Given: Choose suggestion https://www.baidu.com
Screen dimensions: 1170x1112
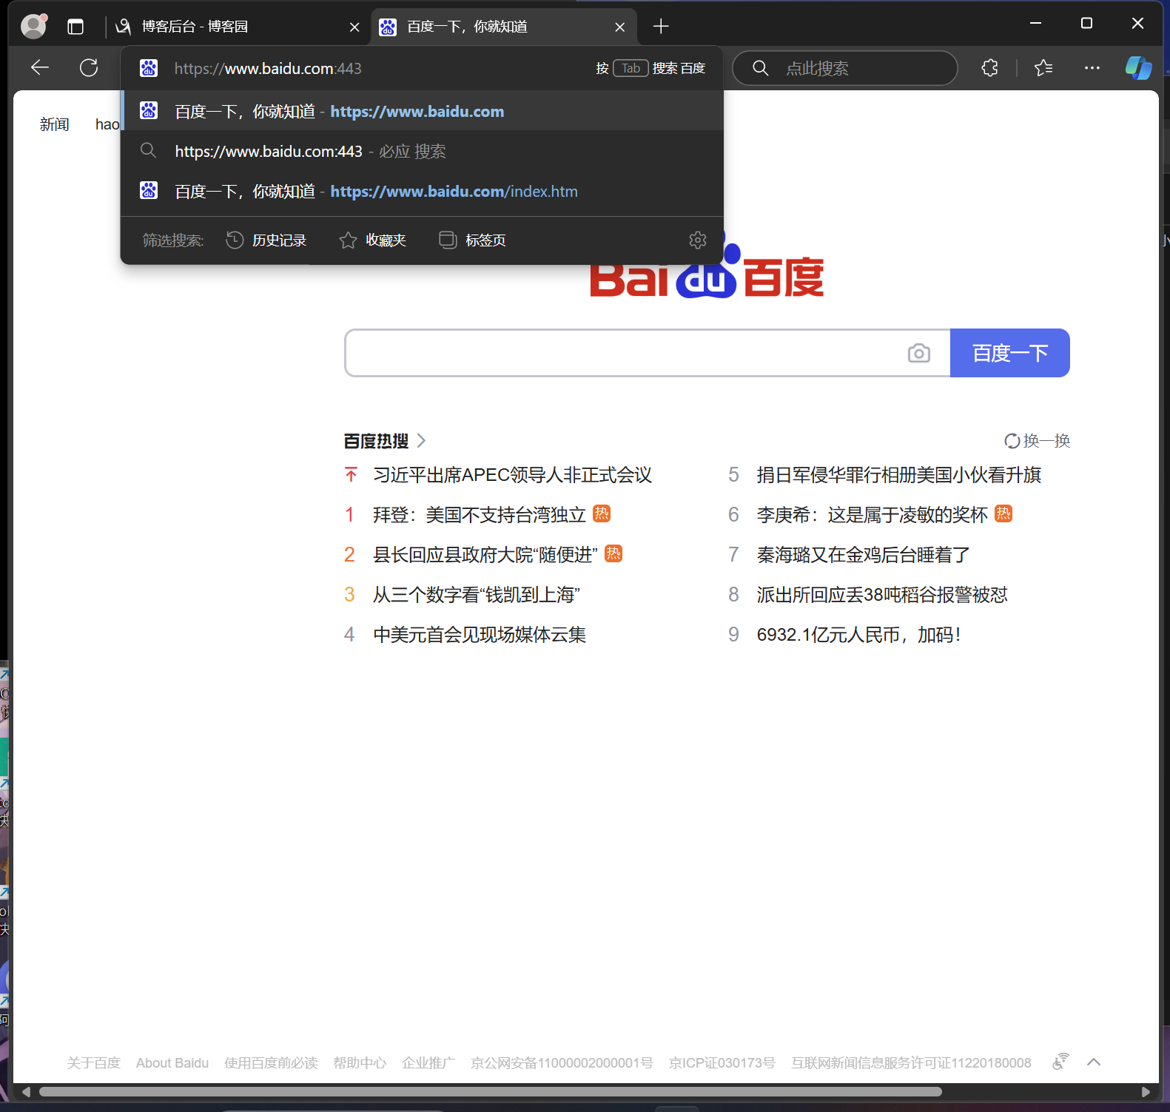Looking at the screenshot, I should tap(422, 111).
